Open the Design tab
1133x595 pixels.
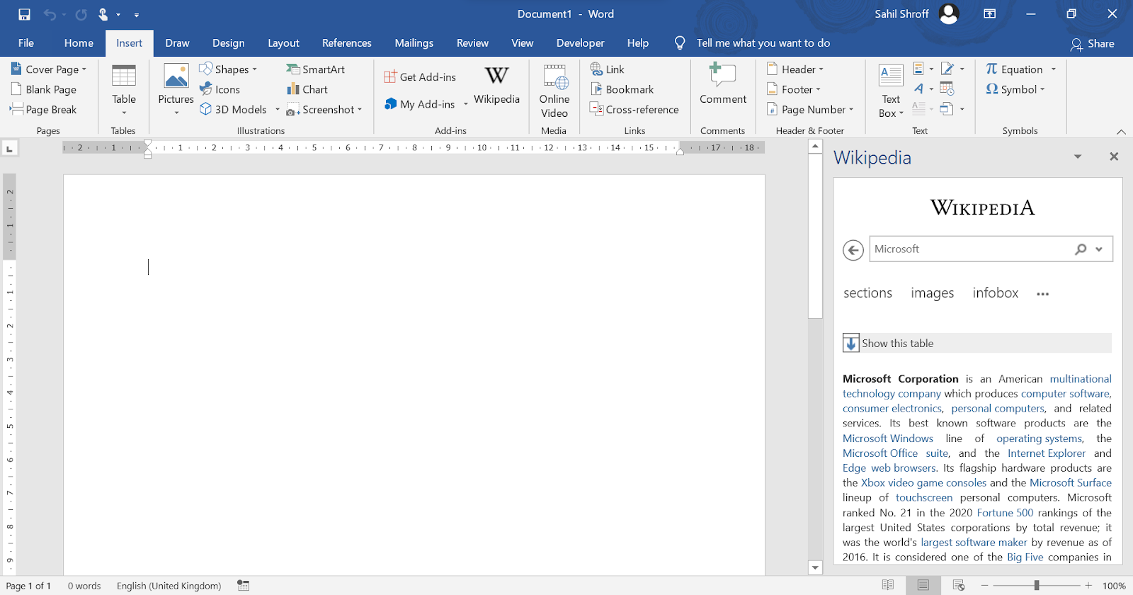[x=228, y=43]
